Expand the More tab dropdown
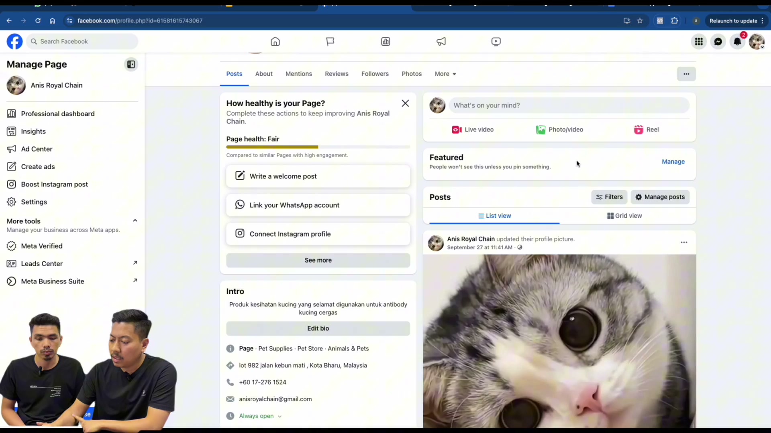The width and height of the screenshot is (771, 433). click(x=445, y=74)
